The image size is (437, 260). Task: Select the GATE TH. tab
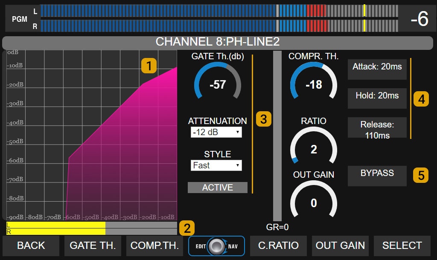point(92,246)
